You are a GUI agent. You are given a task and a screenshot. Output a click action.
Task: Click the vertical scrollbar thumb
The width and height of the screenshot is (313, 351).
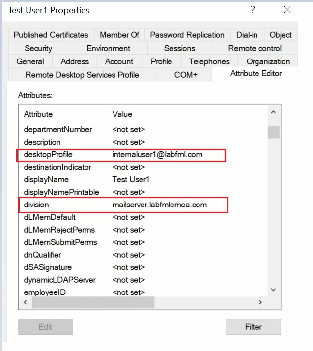coord(273,132)
